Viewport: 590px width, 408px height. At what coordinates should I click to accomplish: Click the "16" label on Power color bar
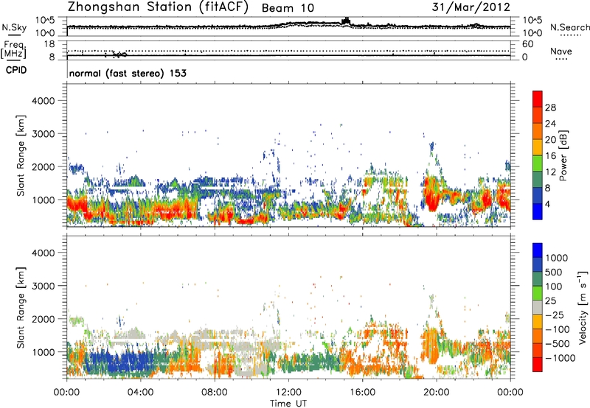coord(550,156)
